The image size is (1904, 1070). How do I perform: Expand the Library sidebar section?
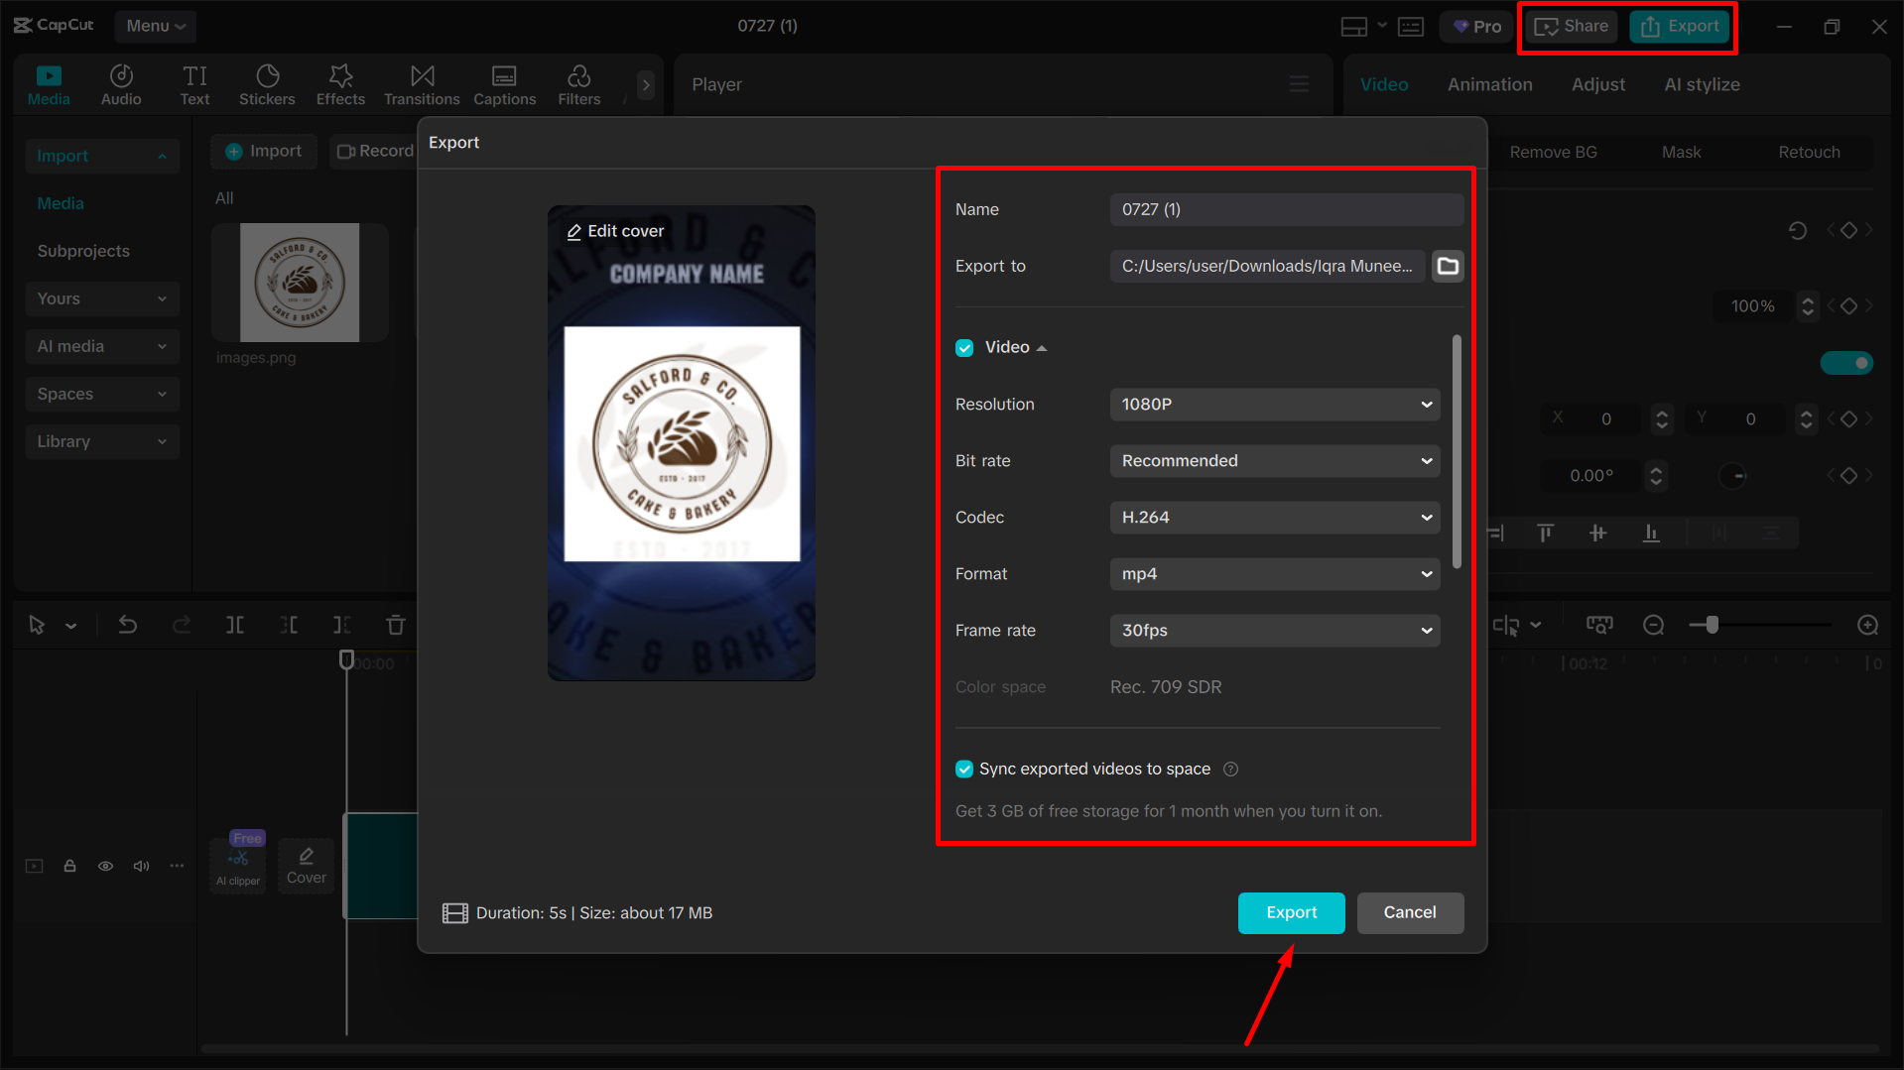click(102, 441)
